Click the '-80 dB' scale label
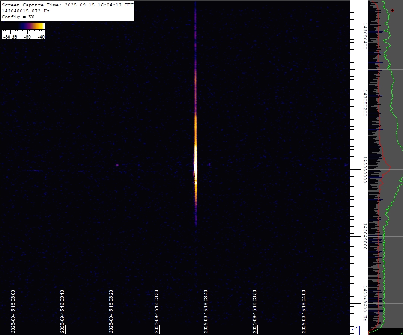The width and height of the screenshot is (403, 335). [11, 37]
